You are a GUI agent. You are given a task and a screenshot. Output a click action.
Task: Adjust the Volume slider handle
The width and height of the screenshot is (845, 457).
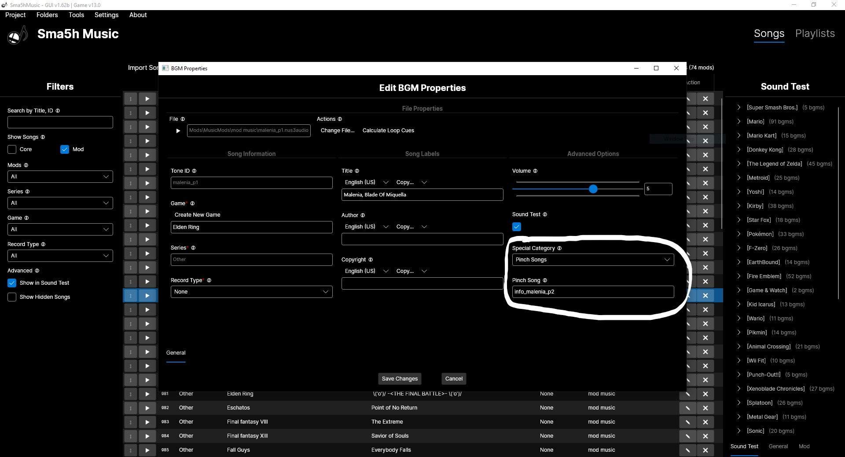click(x=593, y=189)
